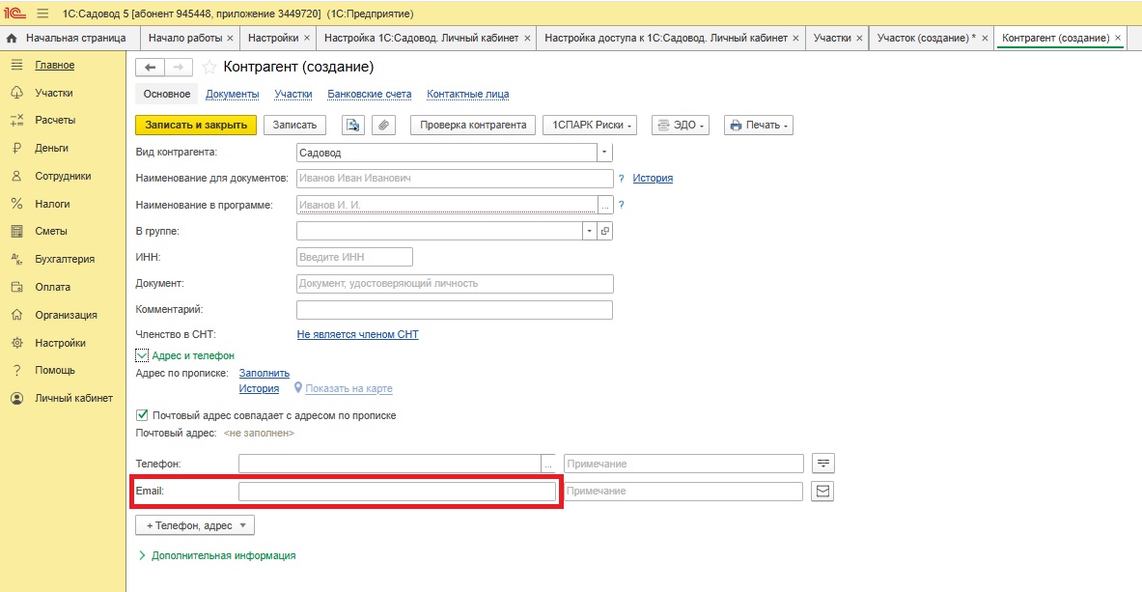Open Организация section in the left sidebar
1142x592 pixels.
(x=67, y=315)
